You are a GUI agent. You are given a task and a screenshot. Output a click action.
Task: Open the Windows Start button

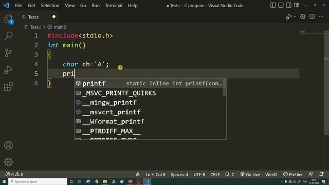(4, 181)
